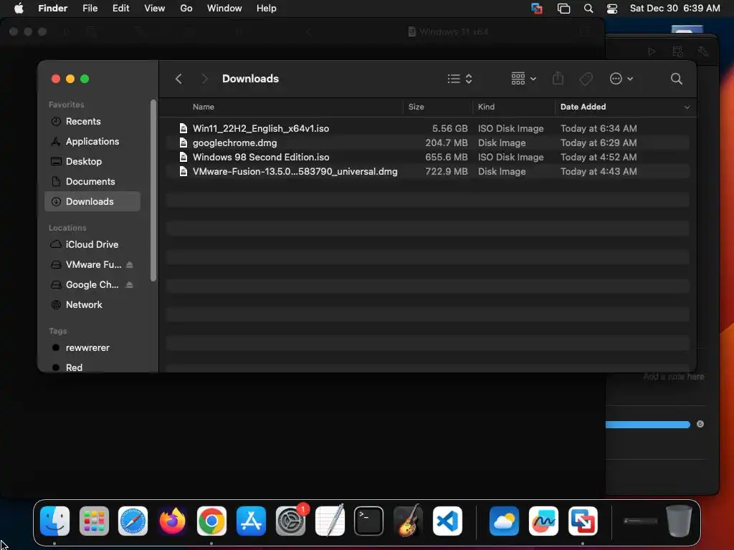Open the Trash in the Dock
The width and height of the screenshot is (734, 550).
[679, 521]
